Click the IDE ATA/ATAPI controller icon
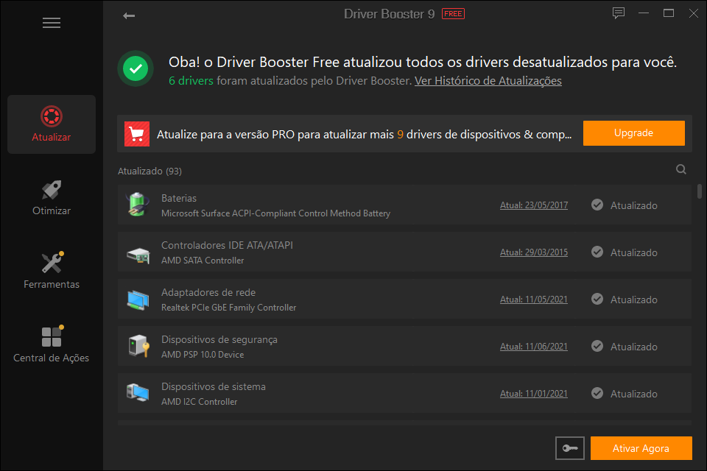 (138, 255)
